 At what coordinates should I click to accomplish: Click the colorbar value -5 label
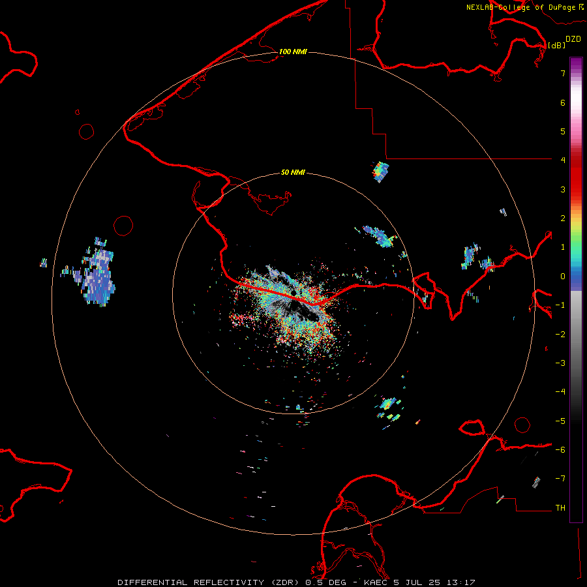tap(560, 421)
